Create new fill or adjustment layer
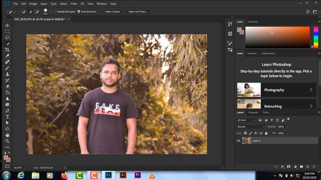Screen dimensions: 321x180 [x=295, y=166]
